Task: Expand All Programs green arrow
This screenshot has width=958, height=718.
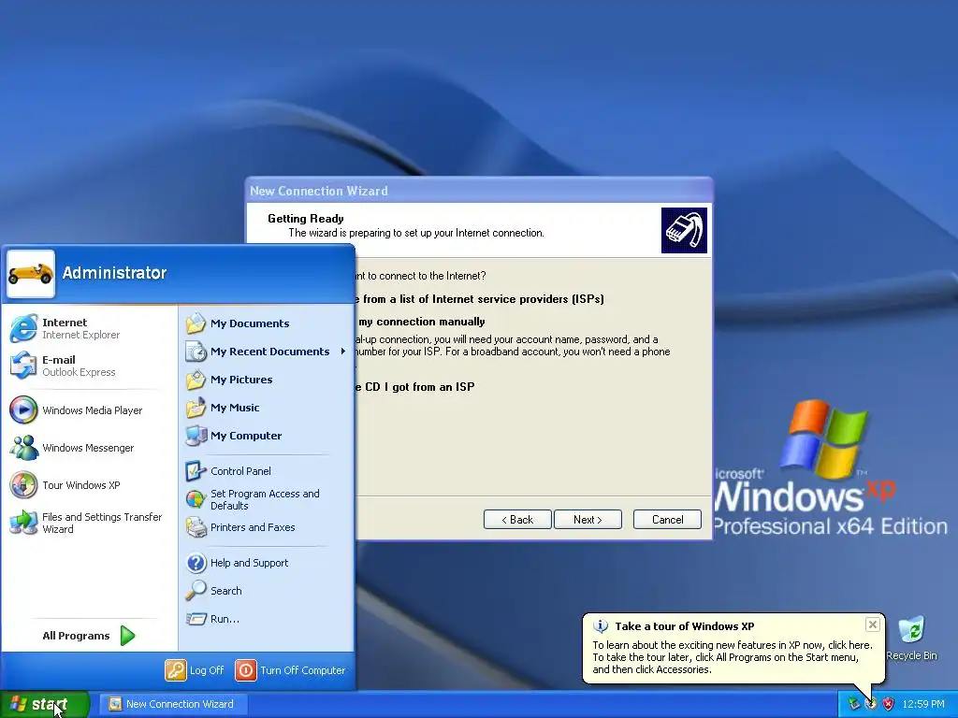Action: (x=127, y=636)
